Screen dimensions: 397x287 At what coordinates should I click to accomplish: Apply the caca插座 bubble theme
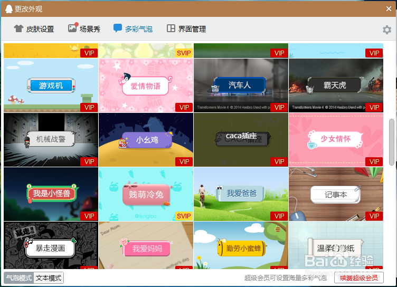[x=241, y=140]
